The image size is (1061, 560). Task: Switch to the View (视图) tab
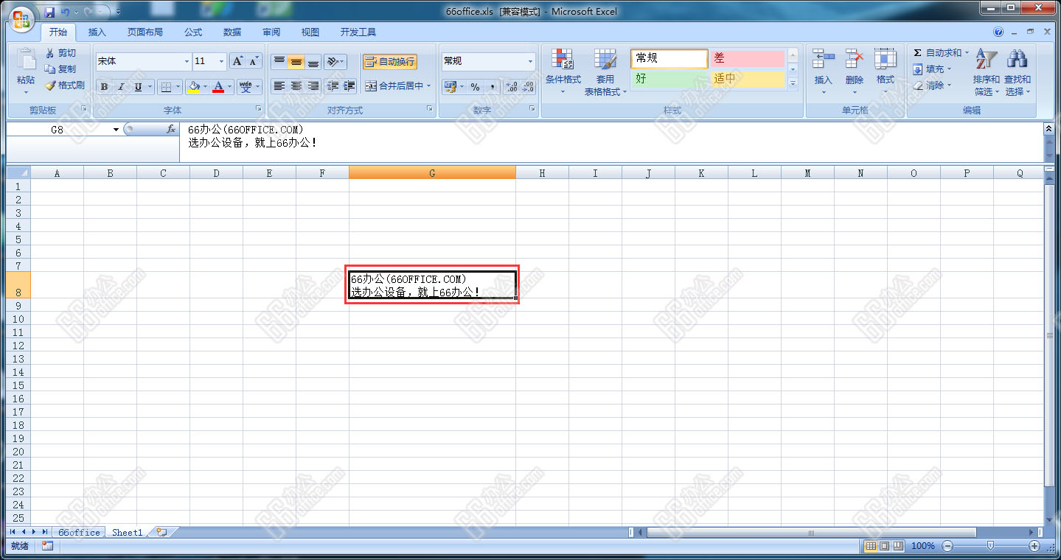coord(310,32)
